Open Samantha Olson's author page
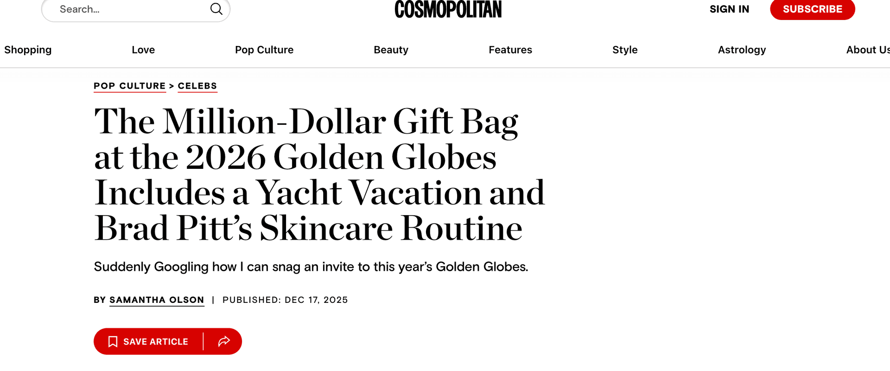This screenshot has width=890, height=371. click(x=156, y=300)
